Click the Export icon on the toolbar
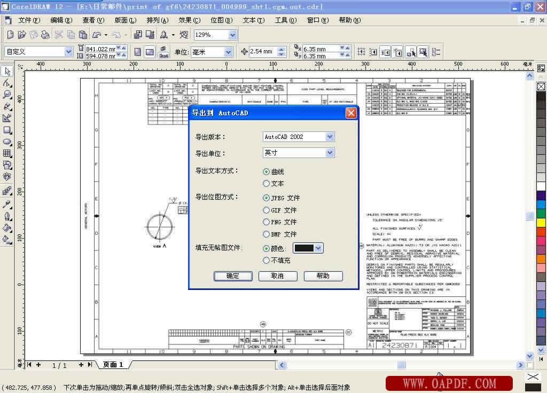Image resolution: width=547 pixels, height=393 pixels. tap(150, 35)
